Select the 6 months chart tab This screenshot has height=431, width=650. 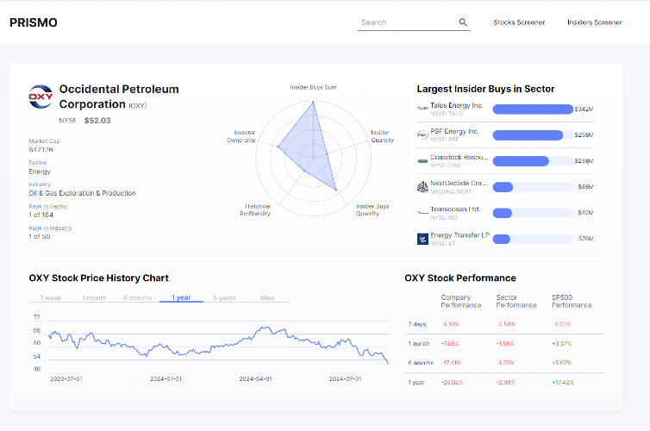click(x=138, y=297)
